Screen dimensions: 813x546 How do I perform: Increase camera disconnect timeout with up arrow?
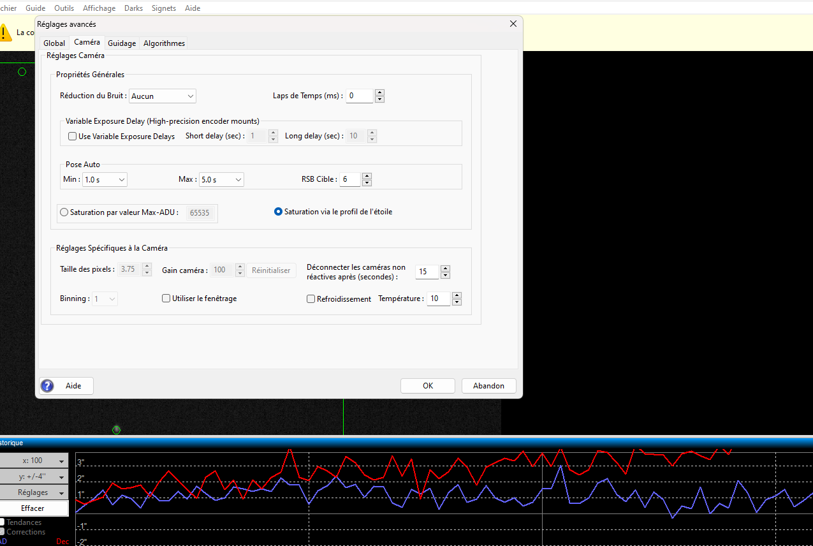(445, 269)
